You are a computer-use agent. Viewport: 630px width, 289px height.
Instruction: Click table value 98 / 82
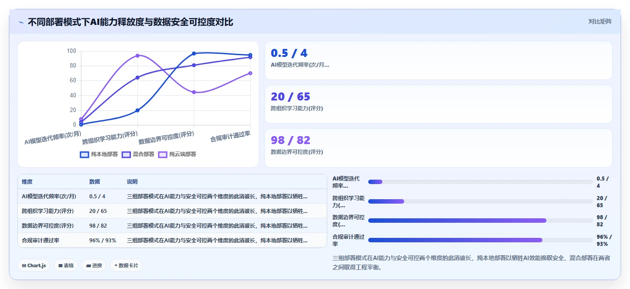(98, 226)
